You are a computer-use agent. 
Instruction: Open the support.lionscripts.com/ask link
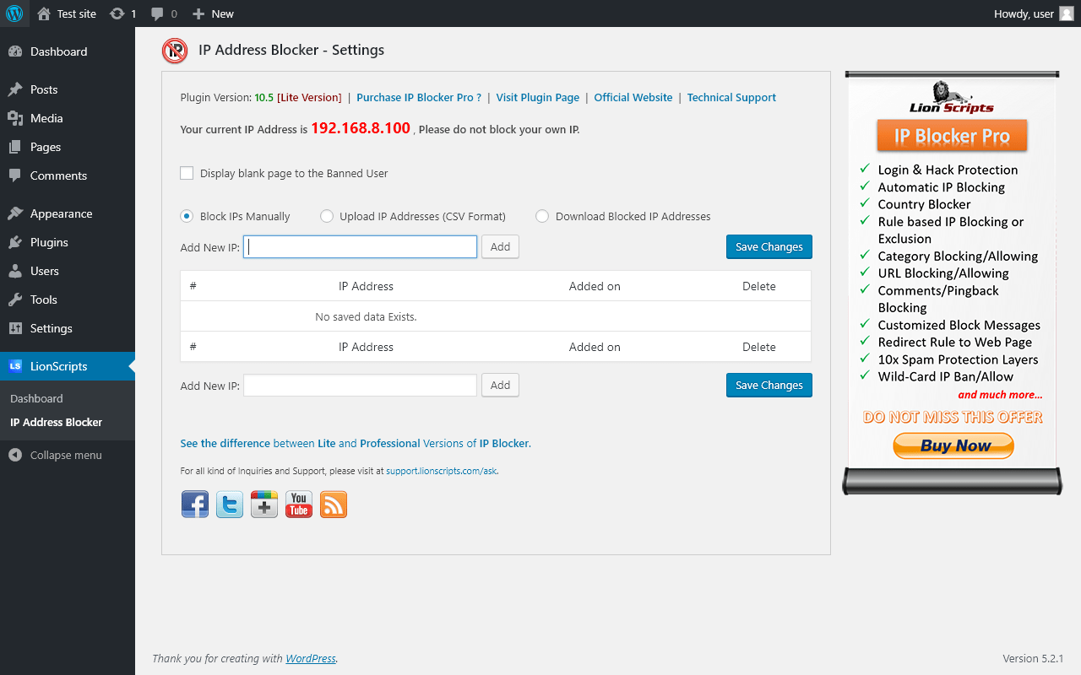pos(441,471)
